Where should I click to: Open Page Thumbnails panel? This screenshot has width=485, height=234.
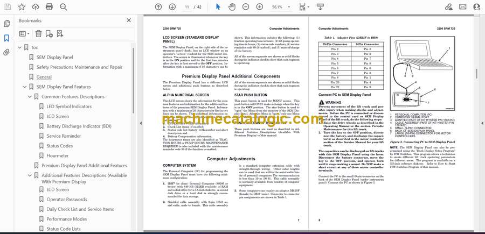(x=6, y=24)
